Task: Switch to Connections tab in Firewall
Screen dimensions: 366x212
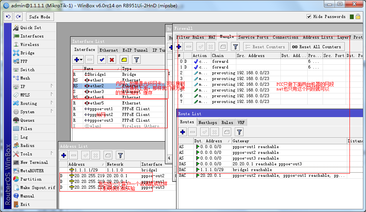Action: pos(285,37)
